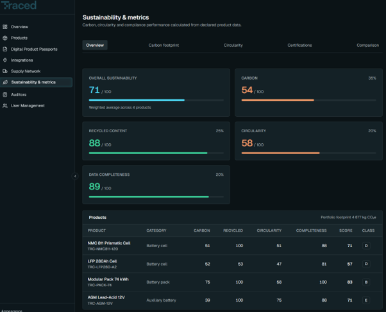Click the User Management people icon

(5, 105)
